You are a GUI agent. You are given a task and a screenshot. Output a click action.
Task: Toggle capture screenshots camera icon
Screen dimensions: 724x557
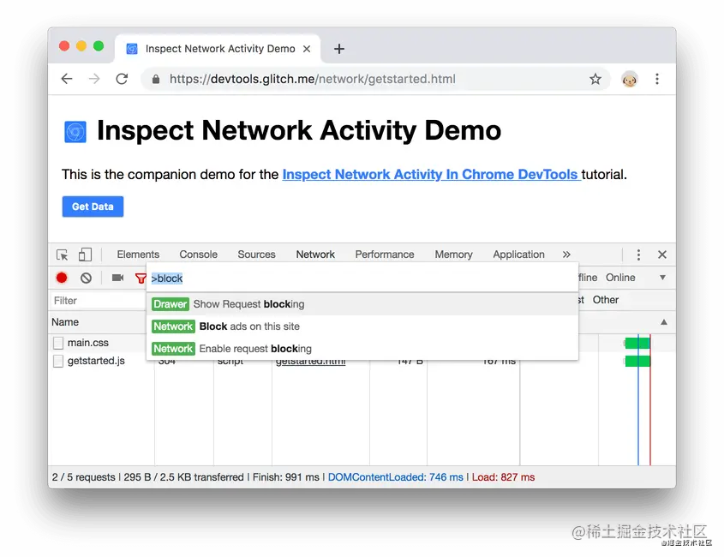(x=117, y=278)
